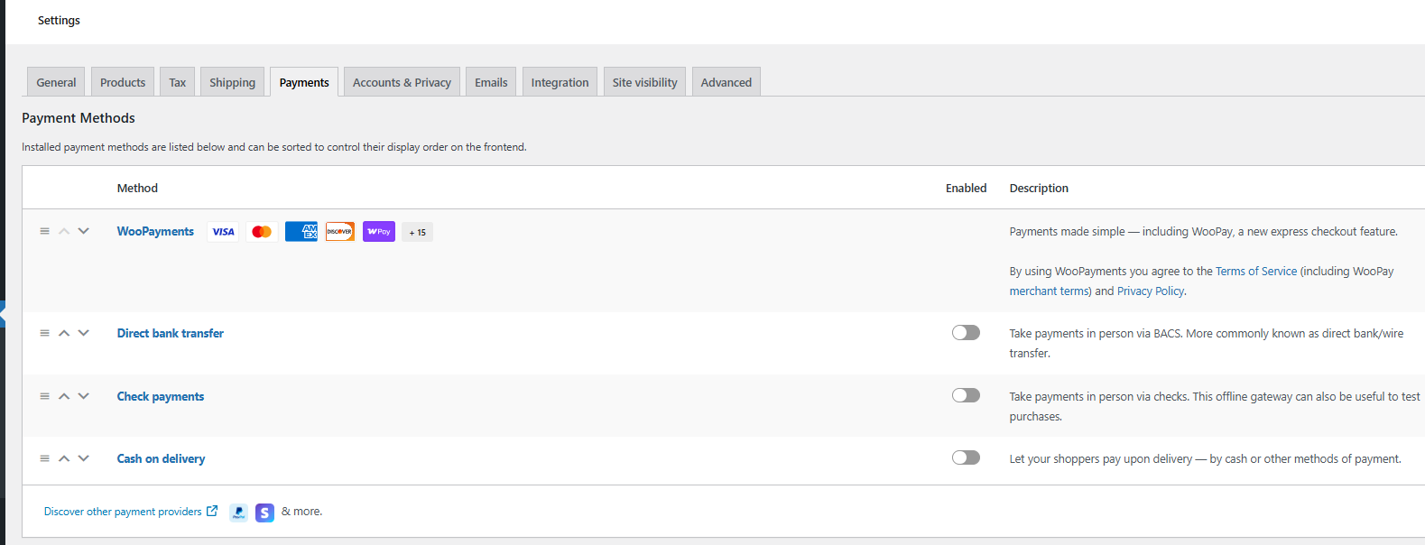Move Check payments down

(x=84, y=396)
